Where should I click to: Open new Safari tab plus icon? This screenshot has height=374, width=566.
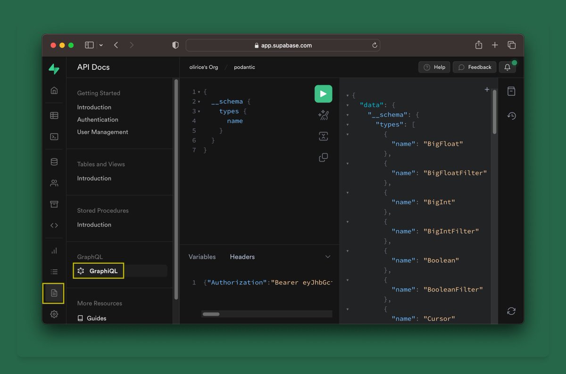click(495, 45)
